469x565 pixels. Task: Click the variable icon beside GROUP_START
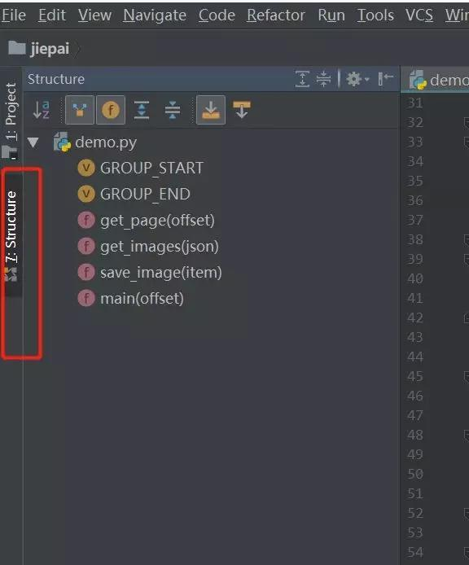click(86, 168)
